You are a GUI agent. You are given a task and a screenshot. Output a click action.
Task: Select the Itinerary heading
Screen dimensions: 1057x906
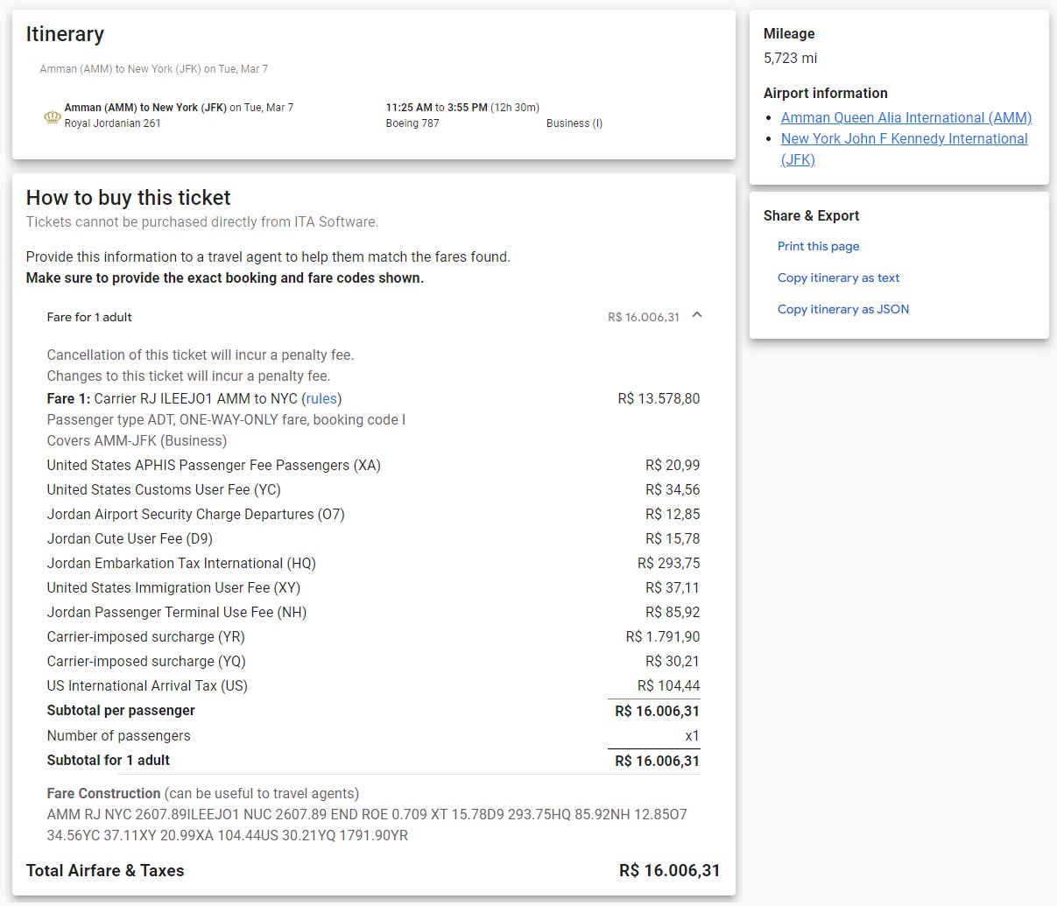coord(65,34)
